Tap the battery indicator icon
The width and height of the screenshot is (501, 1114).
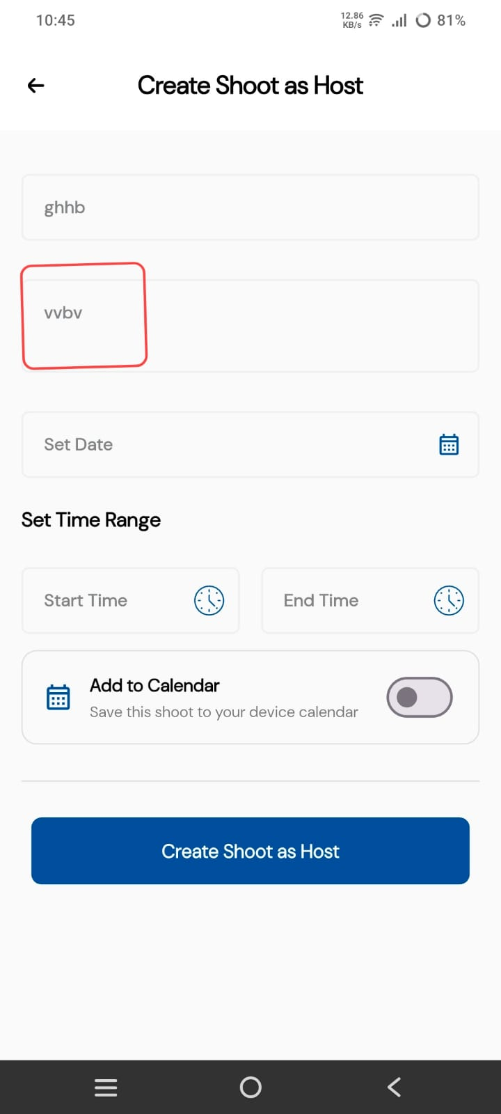click(x=423, y=20)
